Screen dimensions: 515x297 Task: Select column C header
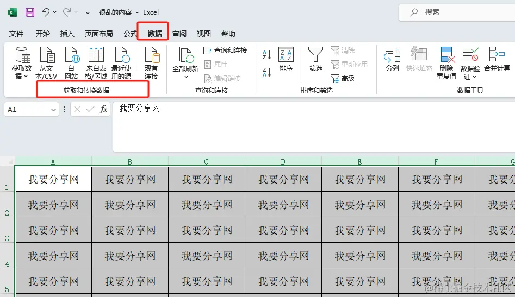pos(206,161)
